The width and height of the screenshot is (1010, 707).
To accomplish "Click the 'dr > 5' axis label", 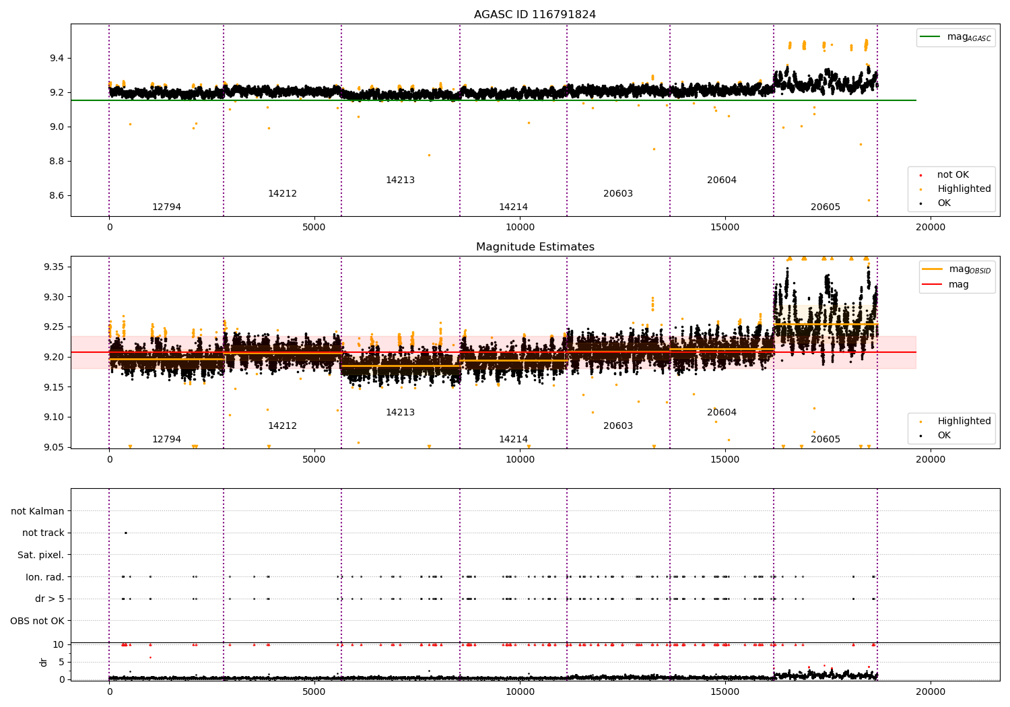I will coord(50,599).
